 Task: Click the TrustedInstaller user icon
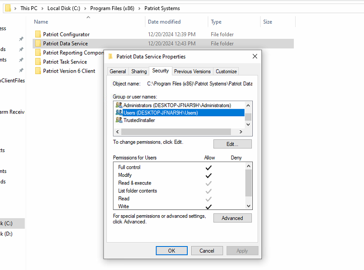coord(119,120)
